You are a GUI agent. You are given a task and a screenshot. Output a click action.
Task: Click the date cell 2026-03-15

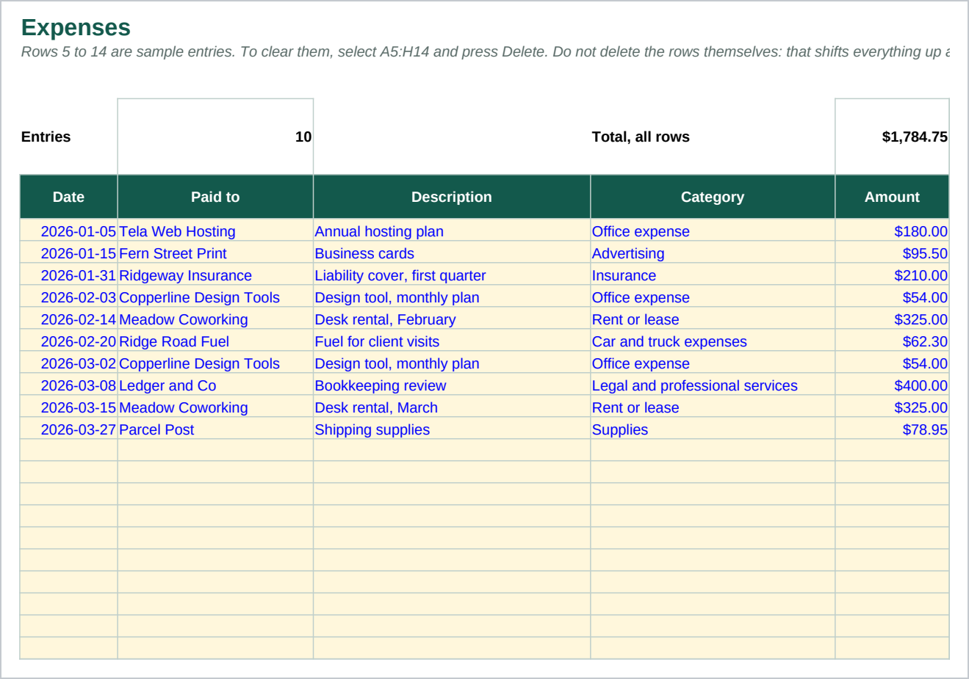[68, 407]
